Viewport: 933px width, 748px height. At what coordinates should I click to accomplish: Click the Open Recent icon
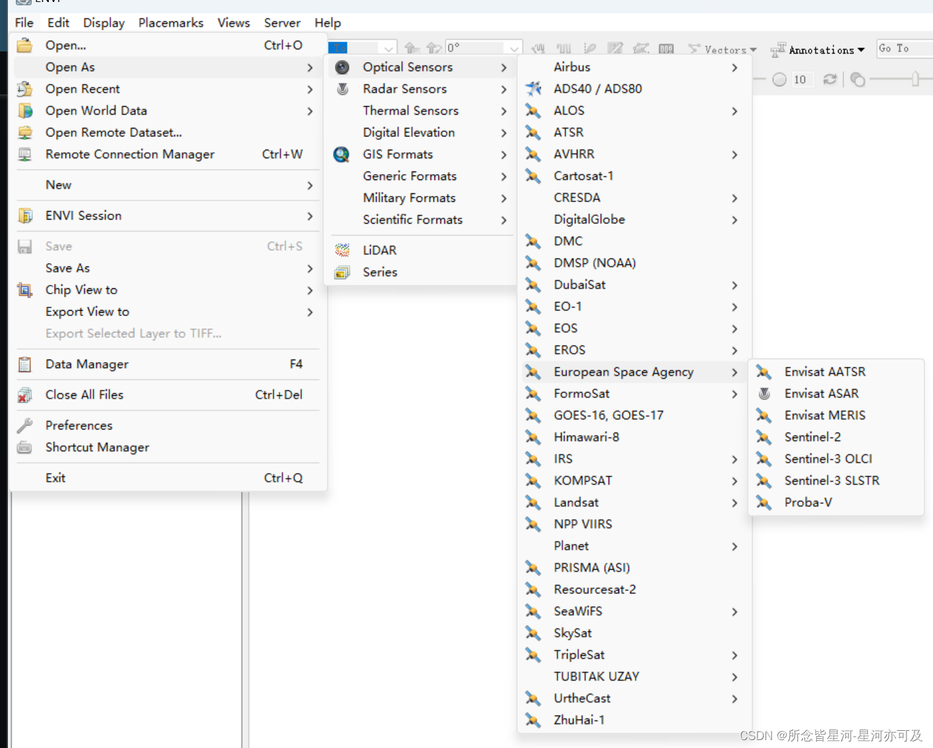(x=24, y=89)
